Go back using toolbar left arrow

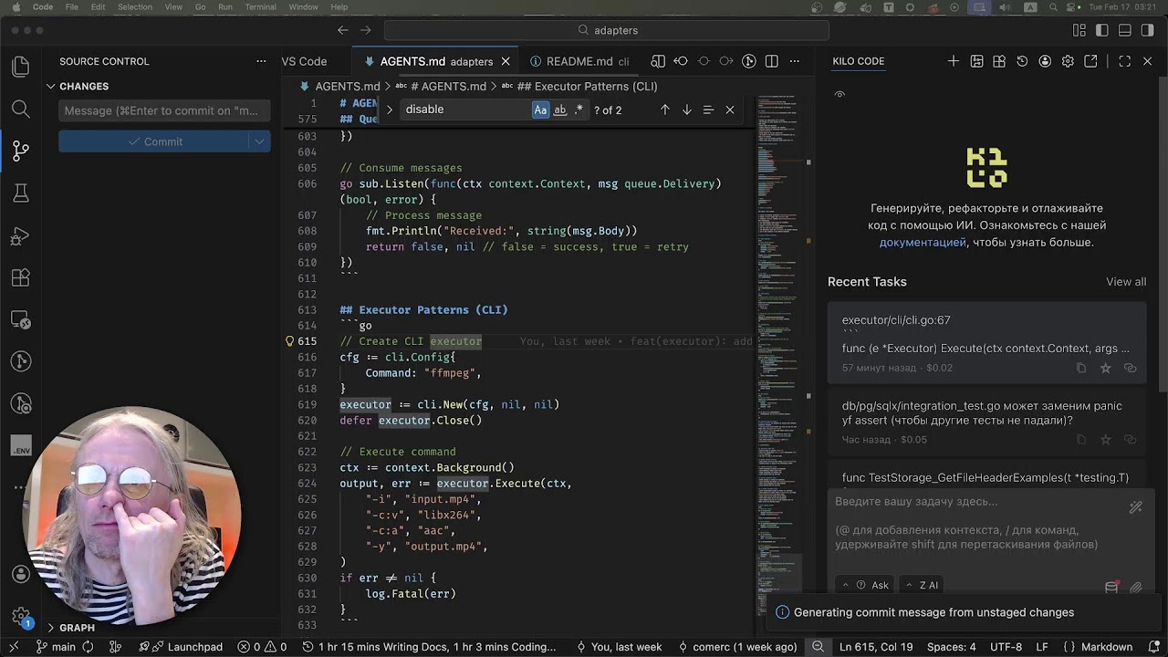343,30
